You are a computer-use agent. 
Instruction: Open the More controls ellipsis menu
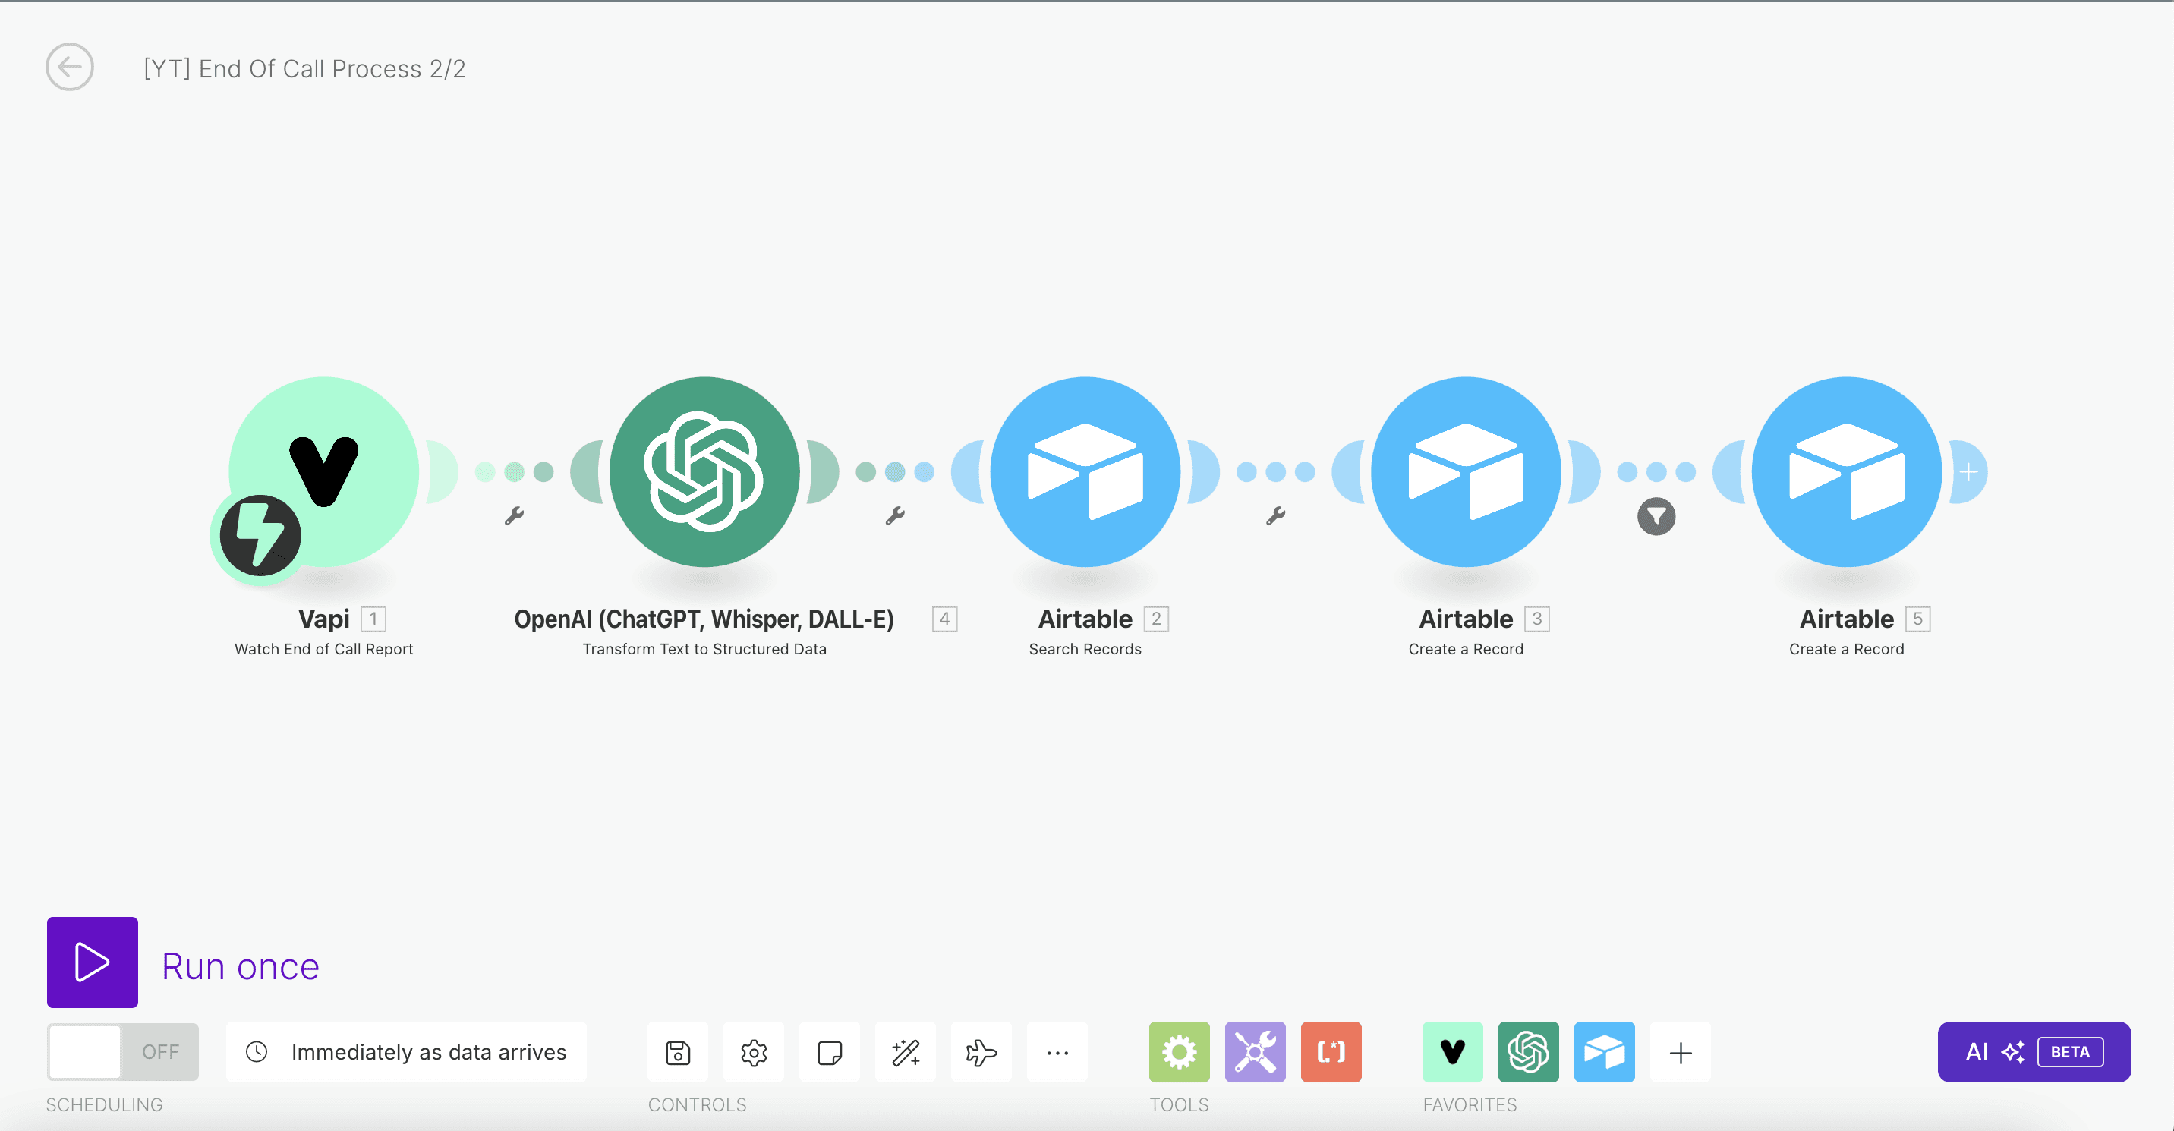click(1057, 1051)
